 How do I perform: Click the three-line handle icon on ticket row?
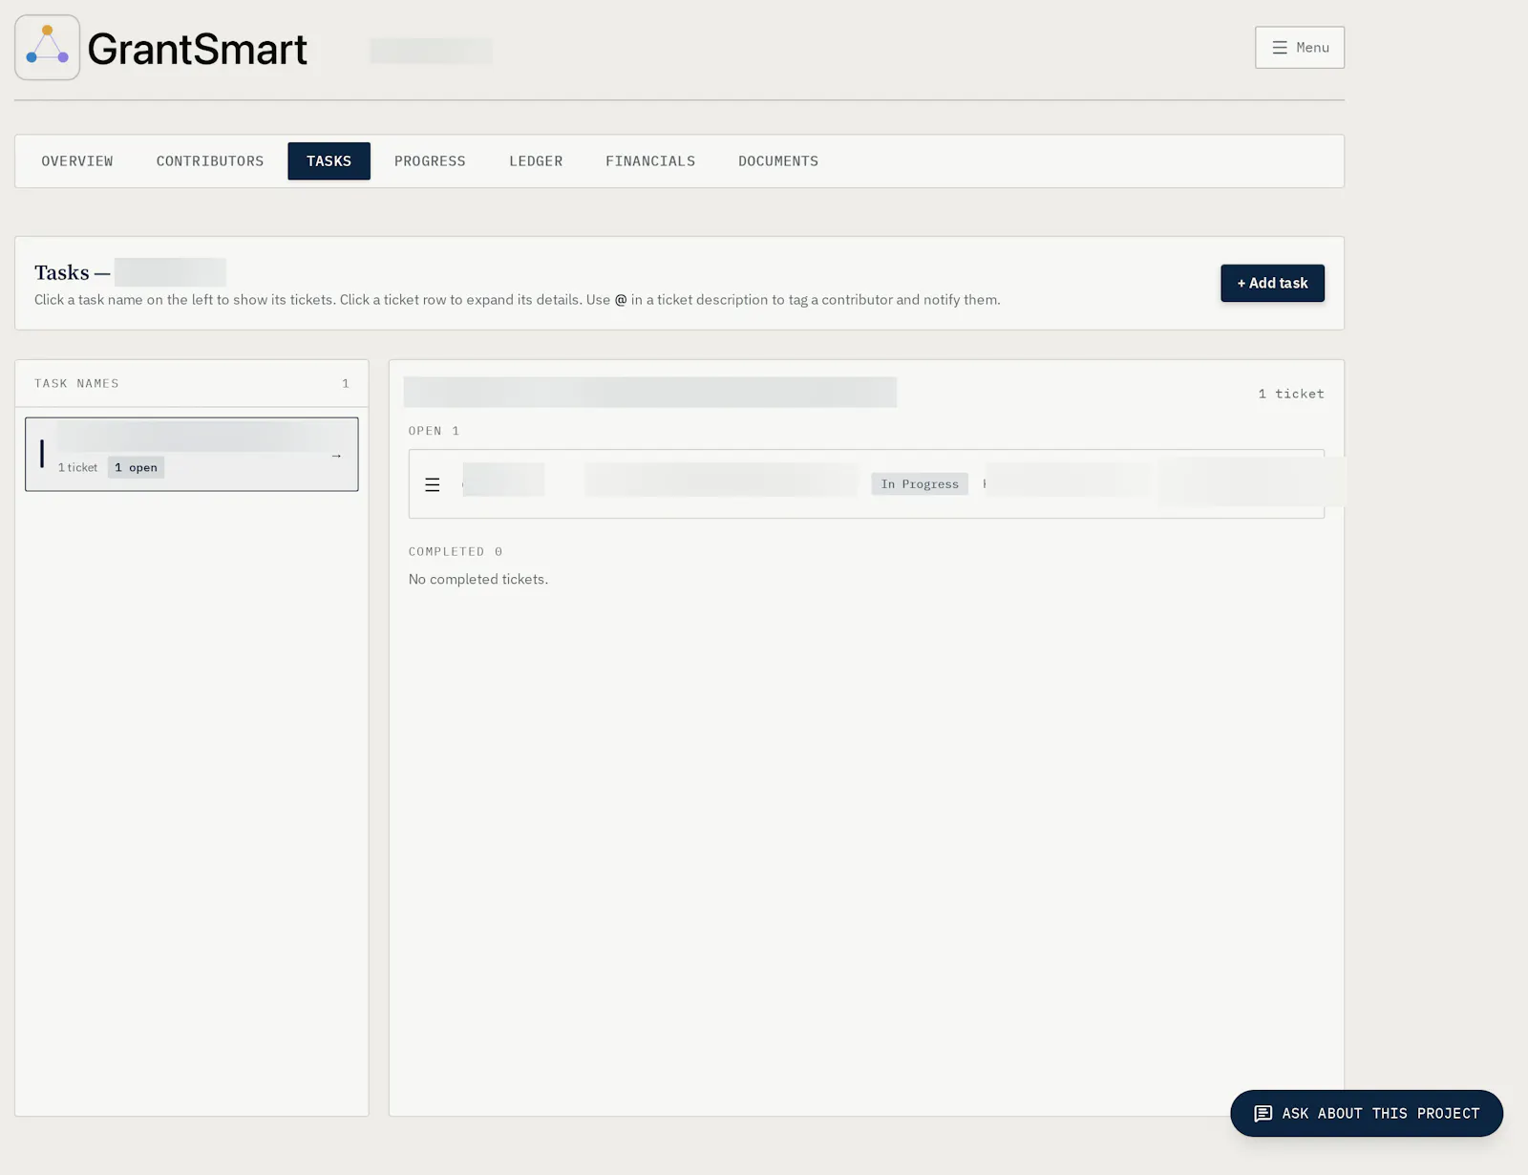point(433,484)
